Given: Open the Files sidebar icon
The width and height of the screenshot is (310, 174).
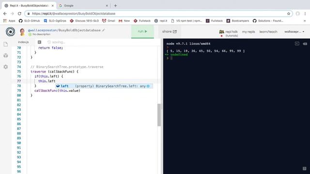Looking at the screenshot, I should click(5, 44).
